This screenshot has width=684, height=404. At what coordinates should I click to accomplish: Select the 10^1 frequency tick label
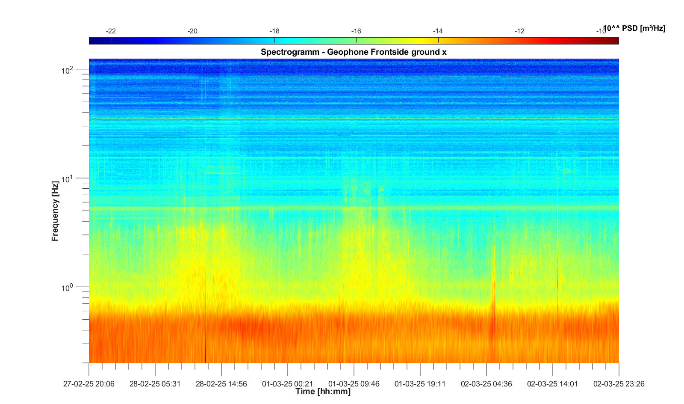pyautogui.click(x=68, y=178)
